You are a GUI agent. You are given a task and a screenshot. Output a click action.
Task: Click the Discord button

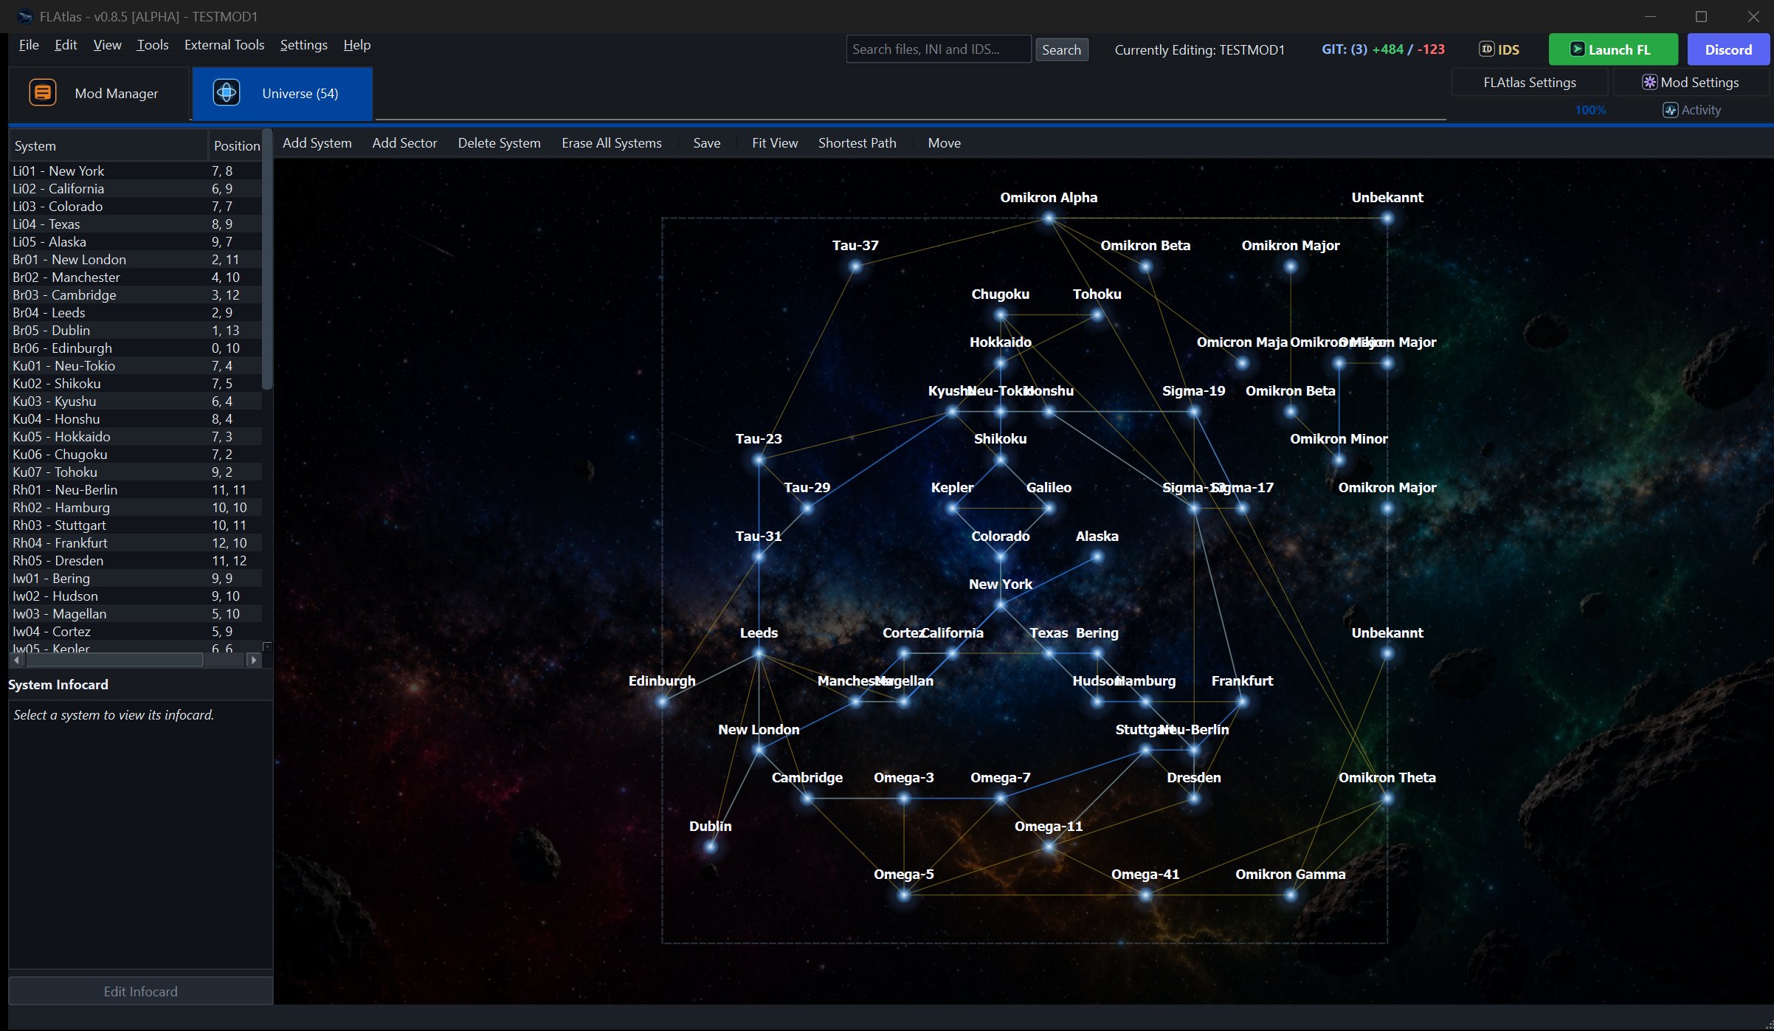pos(1728,49)
